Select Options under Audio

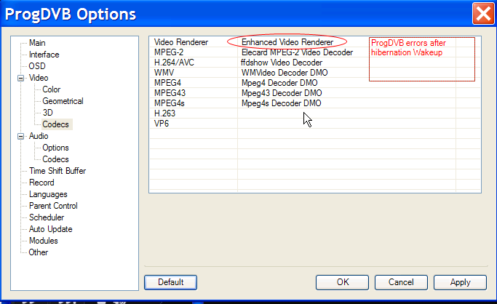click(x=55, y=148)
